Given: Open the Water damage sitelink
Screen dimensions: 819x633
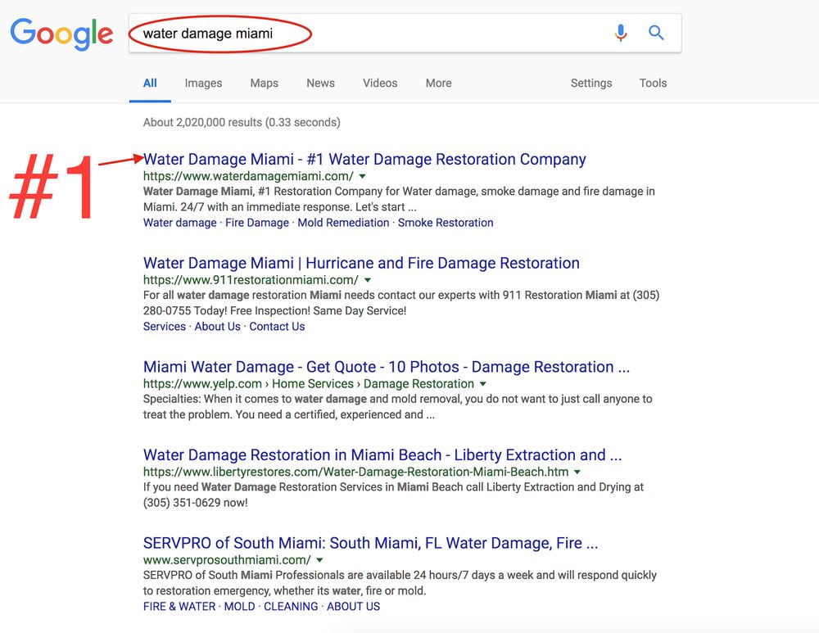Looking at the screenshot, I should [x=179, y=223].
